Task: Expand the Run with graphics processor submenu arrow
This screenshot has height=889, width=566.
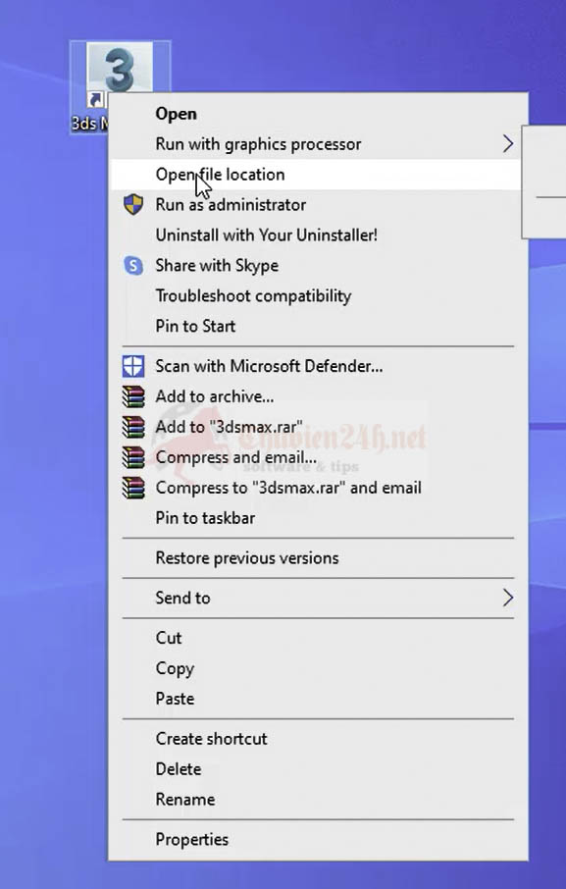Action: click(508, 143)
